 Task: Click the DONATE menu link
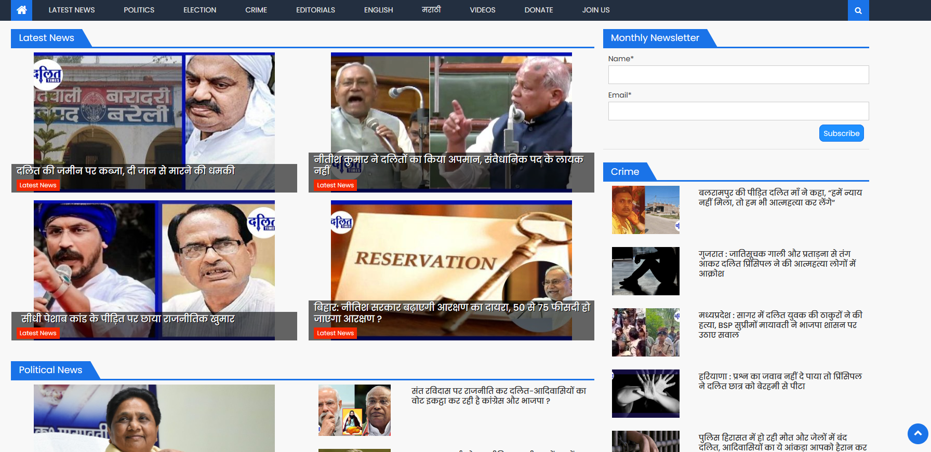tap(538, 10)
